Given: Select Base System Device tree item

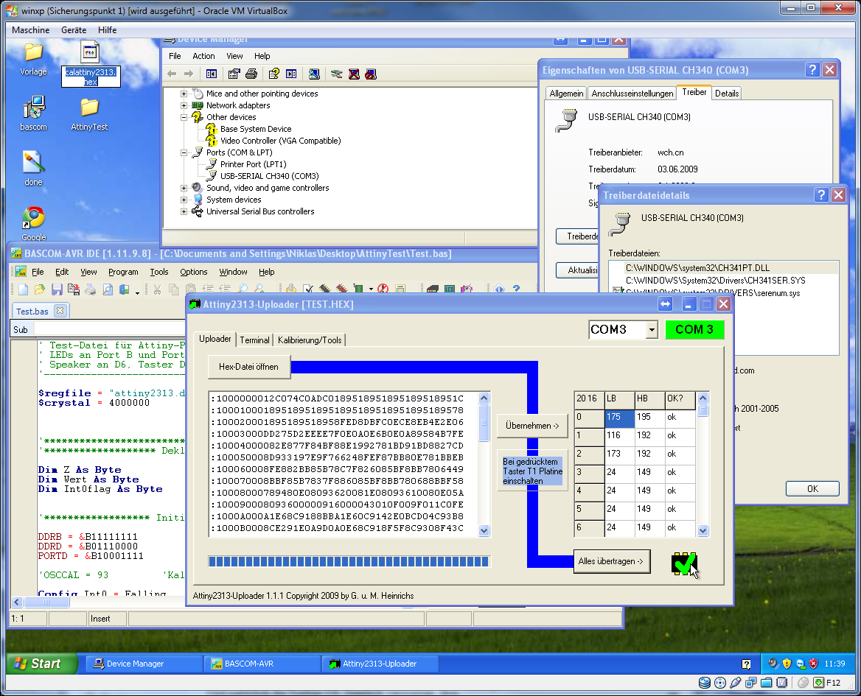Looking at the screenshot, I should tap(255, 129).
